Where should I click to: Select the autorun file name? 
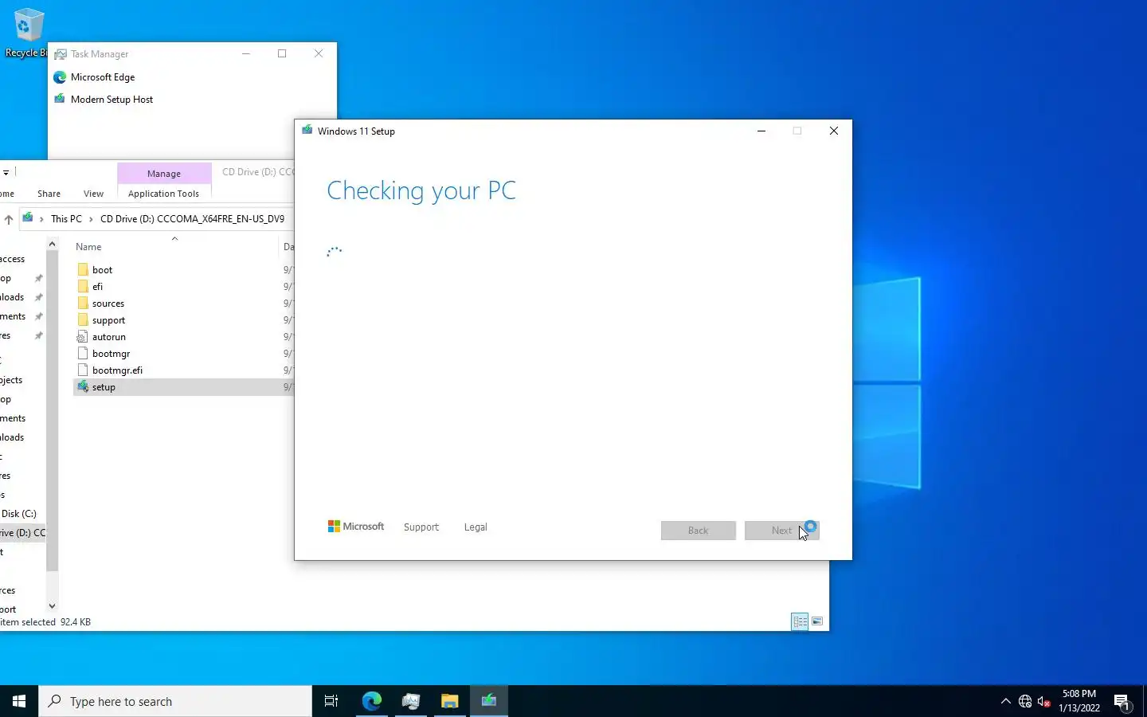pos(109,337)
